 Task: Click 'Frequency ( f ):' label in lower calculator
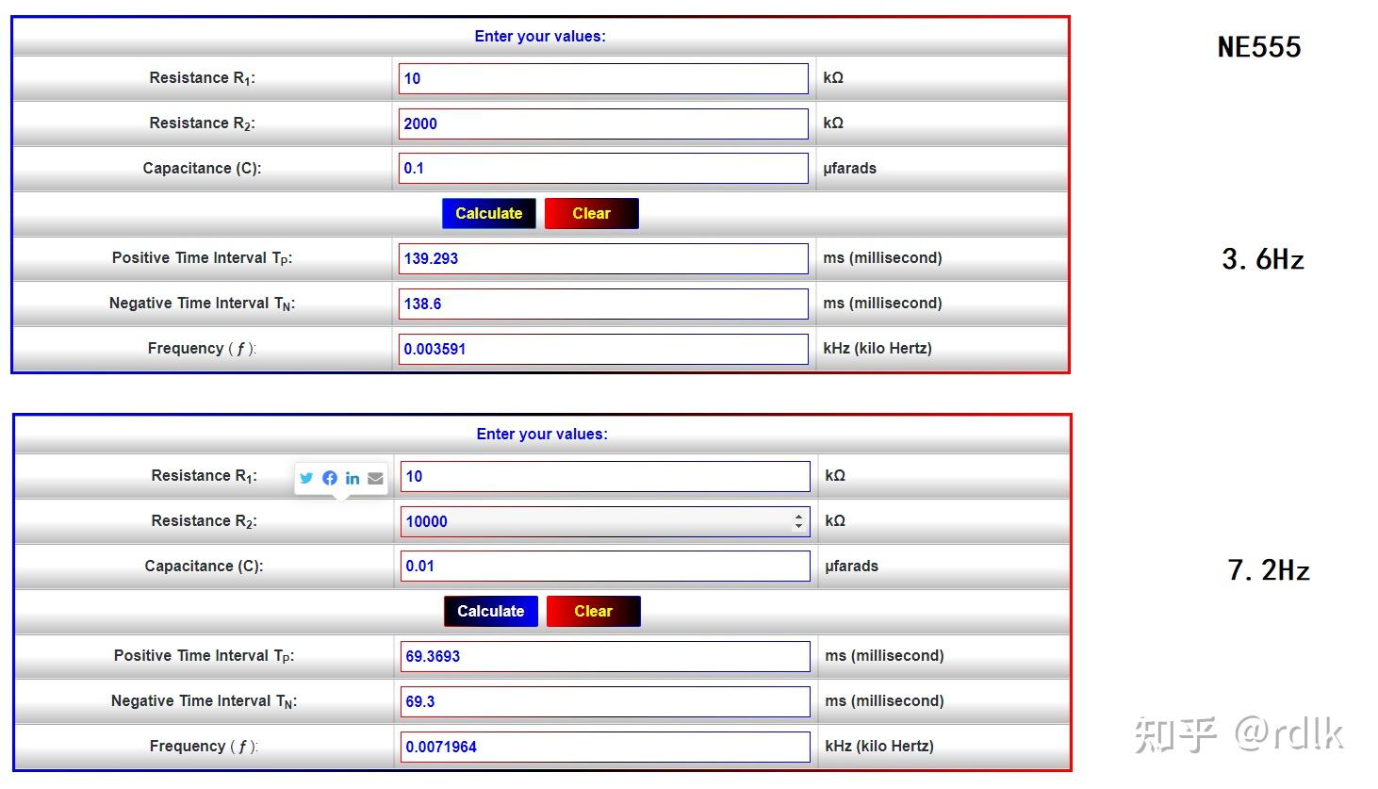(204, 747)
